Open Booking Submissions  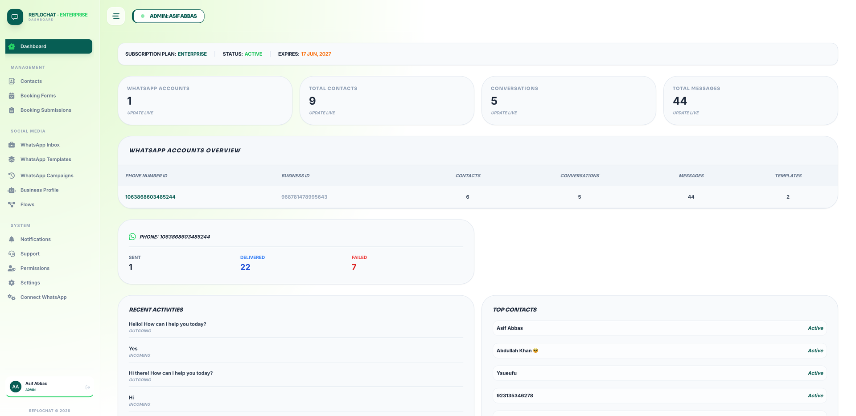pyautogui.click(x=49, y=110)
